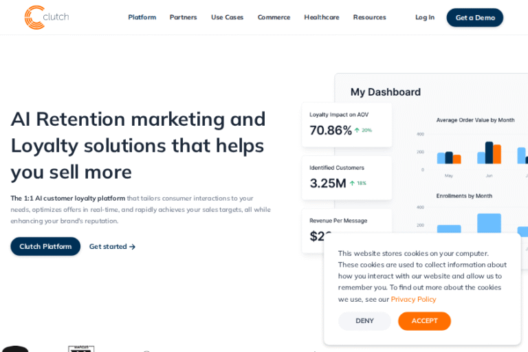Accept cookies with the orange ACCEPT button
This screenshot has height=352, width=528.
424,321
